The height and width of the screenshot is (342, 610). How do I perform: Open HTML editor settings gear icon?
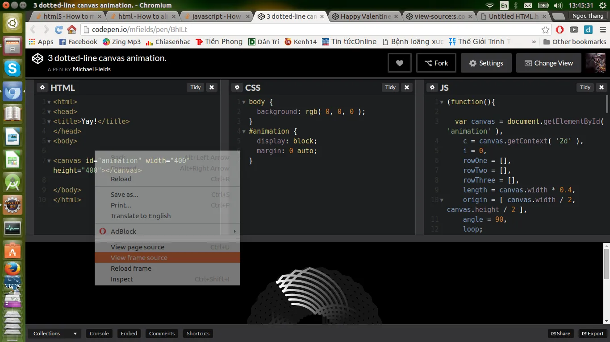(42, 87)
